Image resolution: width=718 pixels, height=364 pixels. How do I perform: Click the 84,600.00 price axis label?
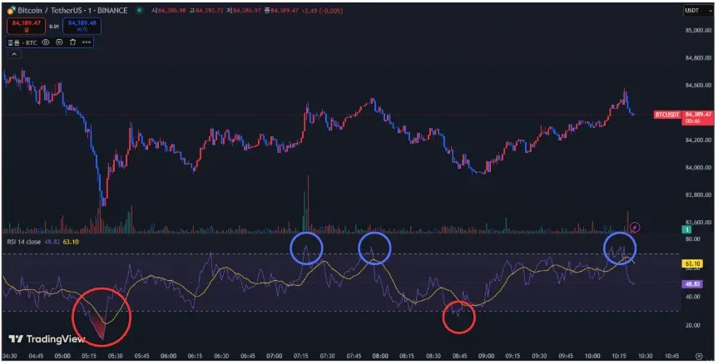tap(698, 85)
